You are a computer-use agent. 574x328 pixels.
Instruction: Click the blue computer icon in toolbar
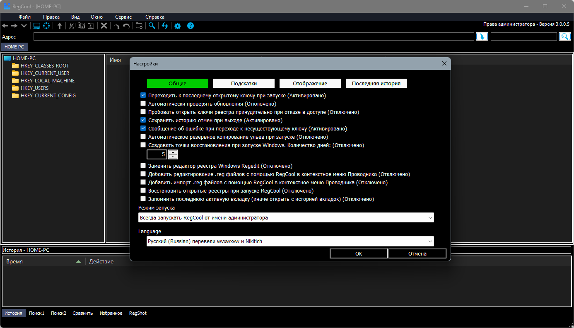click(37, 26)
